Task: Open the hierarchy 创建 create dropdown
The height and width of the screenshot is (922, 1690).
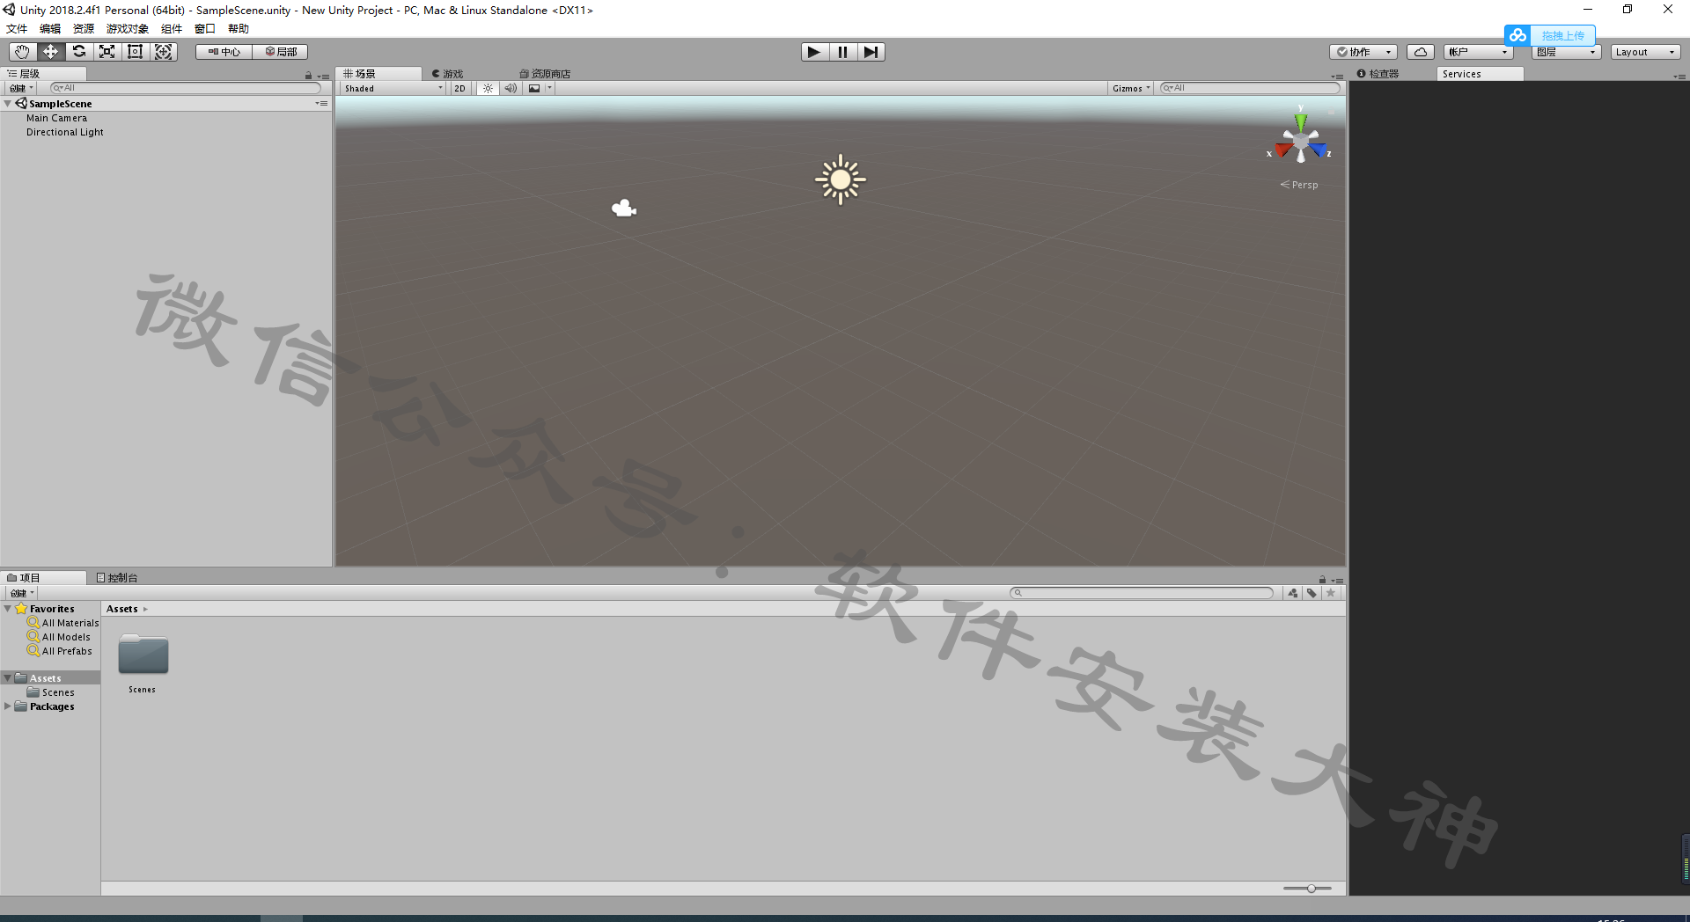Action: pyautogui.click(x=20, y=88)
